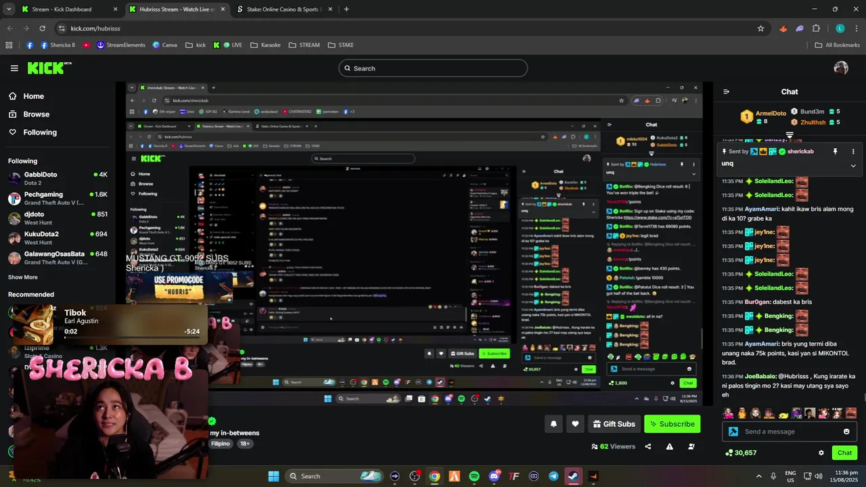Open djdoto's channel from Following list
Viewport: 866px width, 487px height.
pyautogui.click(x=58, y=218)
